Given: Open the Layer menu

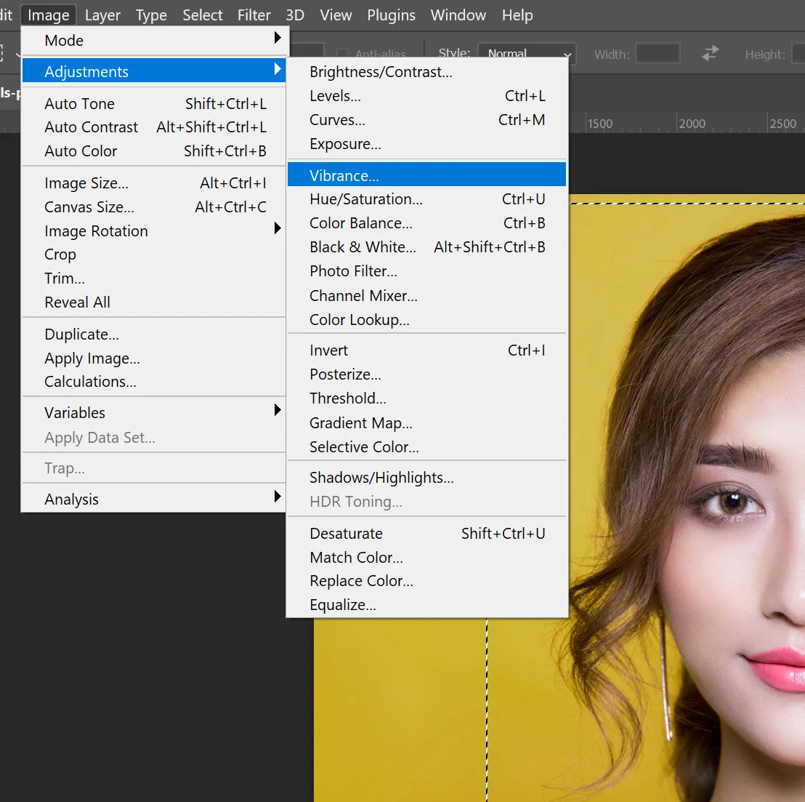Looking at the screenshot, I should click(102, 15).
